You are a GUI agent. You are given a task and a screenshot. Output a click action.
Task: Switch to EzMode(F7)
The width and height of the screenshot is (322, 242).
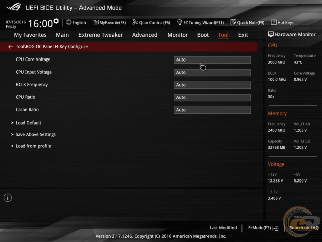point(260,228)
